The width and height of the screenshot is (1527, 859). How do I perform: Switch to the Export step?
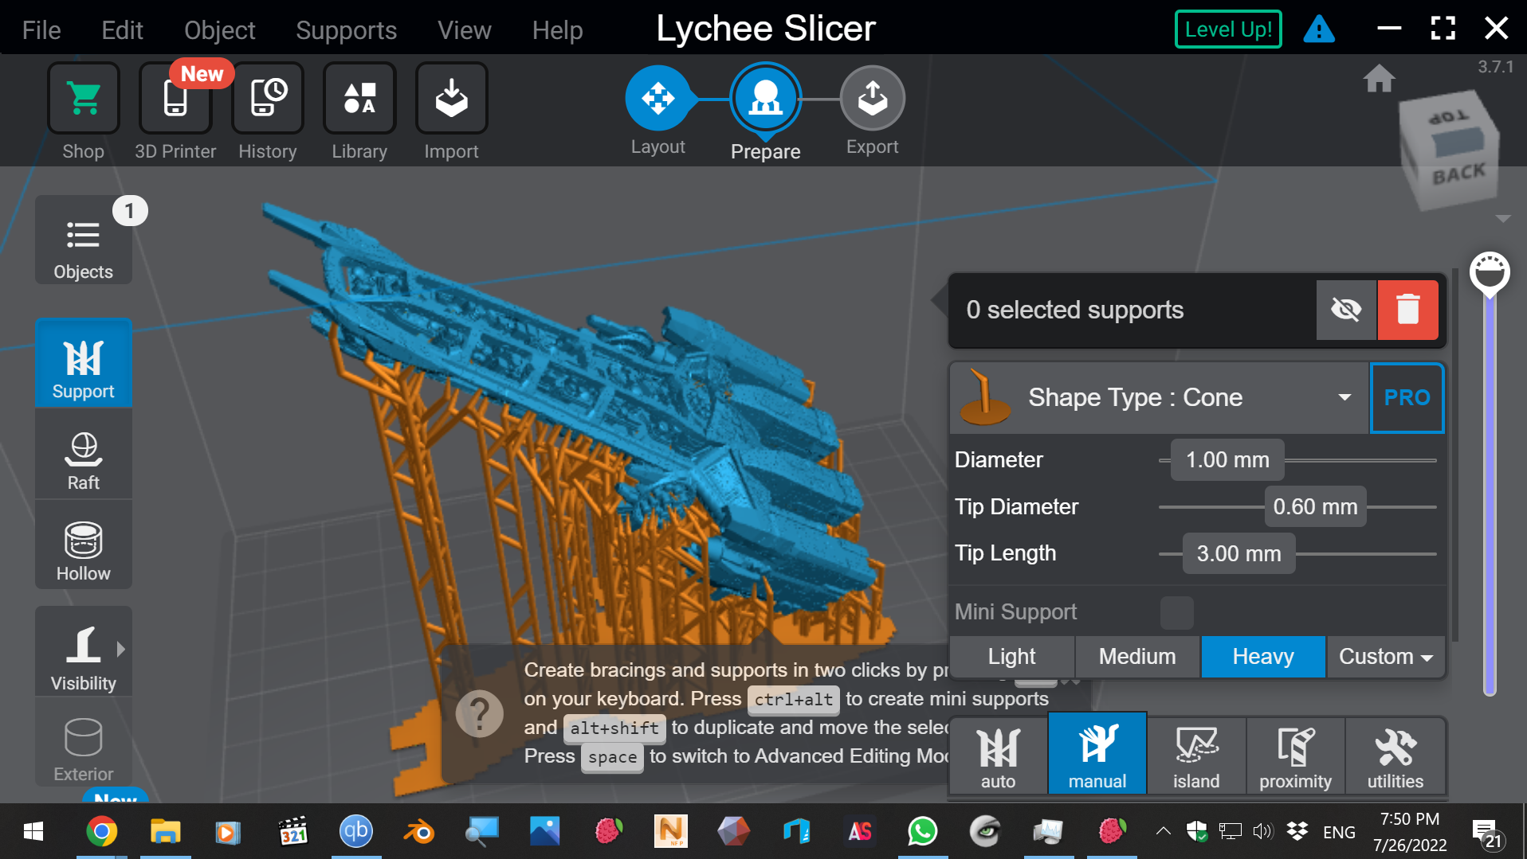pyautogui.click(x=873, y=99)
